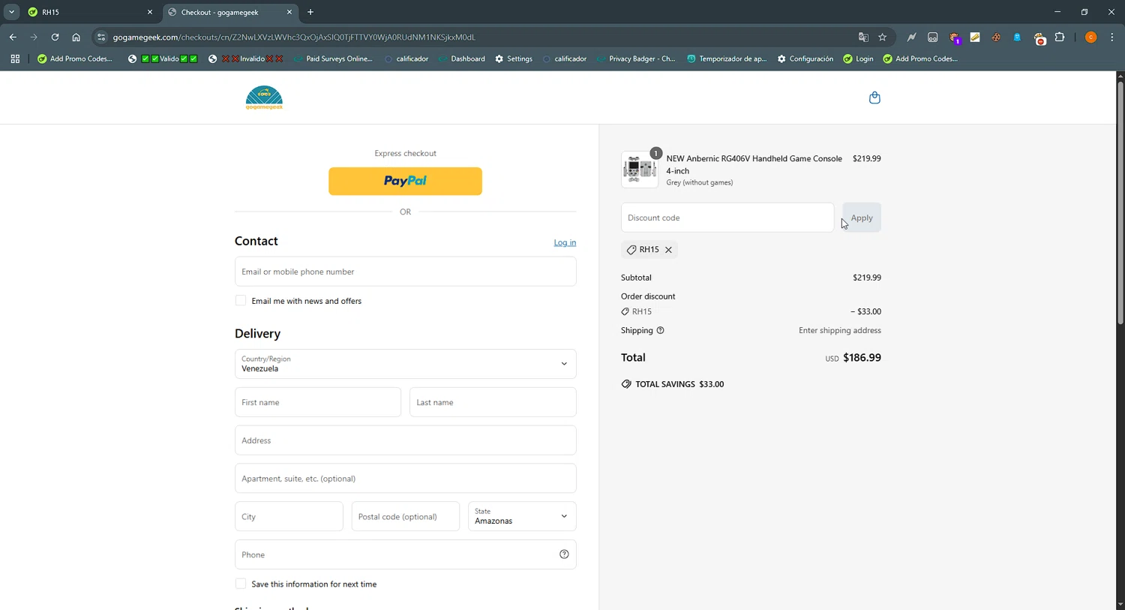Viewport: 1125px width, 610px height.
Task: Click the pencil-shaped extension icon in toolbar
Action: pos(911,37)
